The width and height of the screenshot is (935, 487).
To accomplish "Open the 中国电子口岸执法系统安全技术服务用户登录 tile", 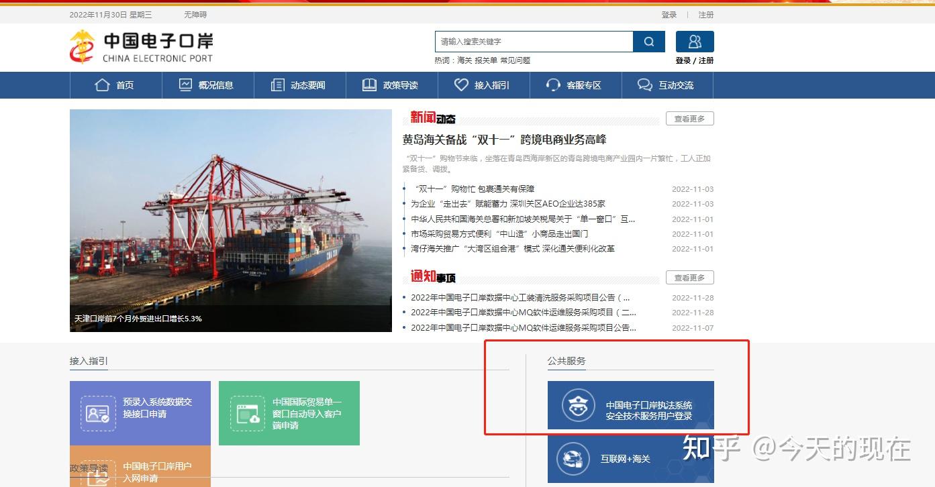I will 631,405.
